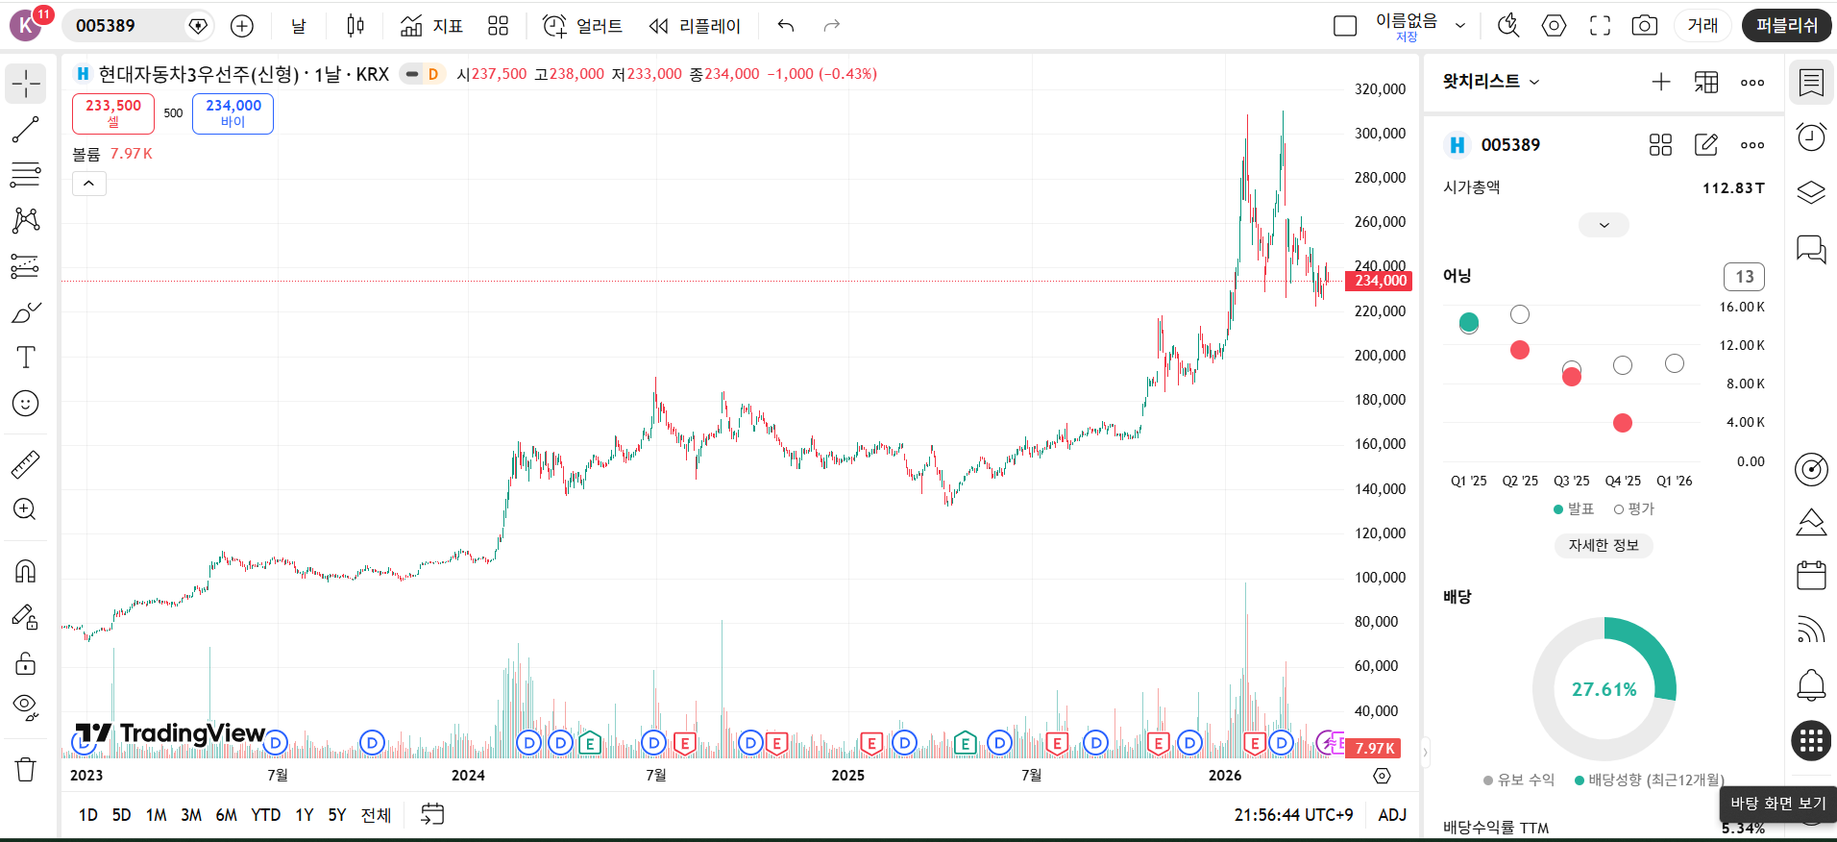This screenshot has height=842, width=1837.
Task: Add a symbol to the watchlist
Action: (1661, 82)
